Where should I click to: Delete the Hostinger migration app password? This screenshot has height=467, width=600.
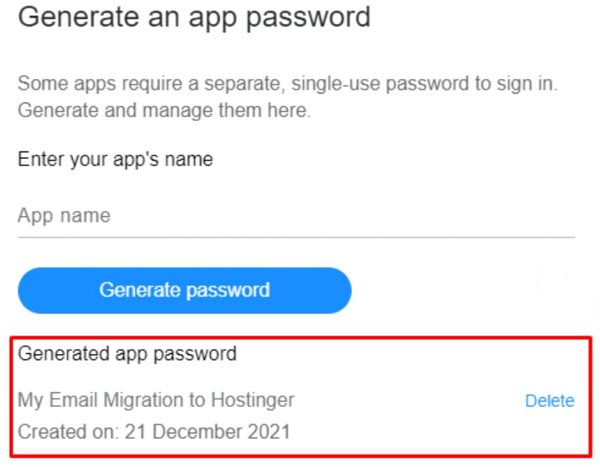tap(549, 401)
